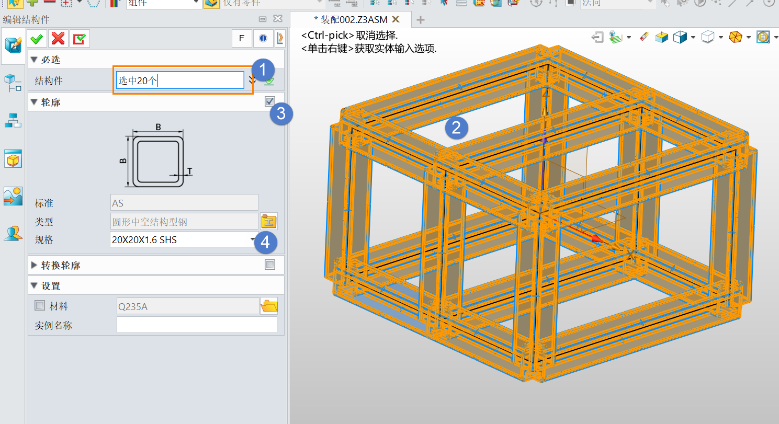Confirm edit with green checkmark button
The height and width of the screenshot is (424, 779).
click(x=37, y=38)
